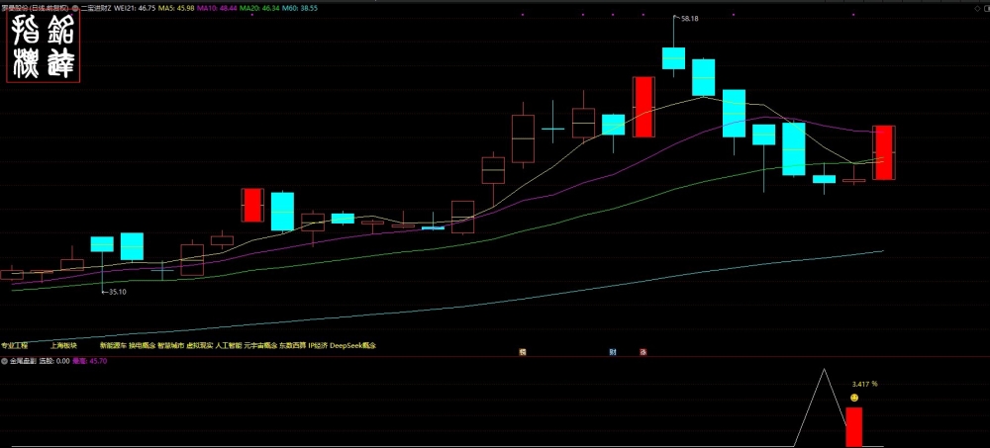Image resolution: width=990 pixels, height=448 pixels.
Task: Click the red seal logo stamp
Action: pyautogui.click(x=44, y=46)
